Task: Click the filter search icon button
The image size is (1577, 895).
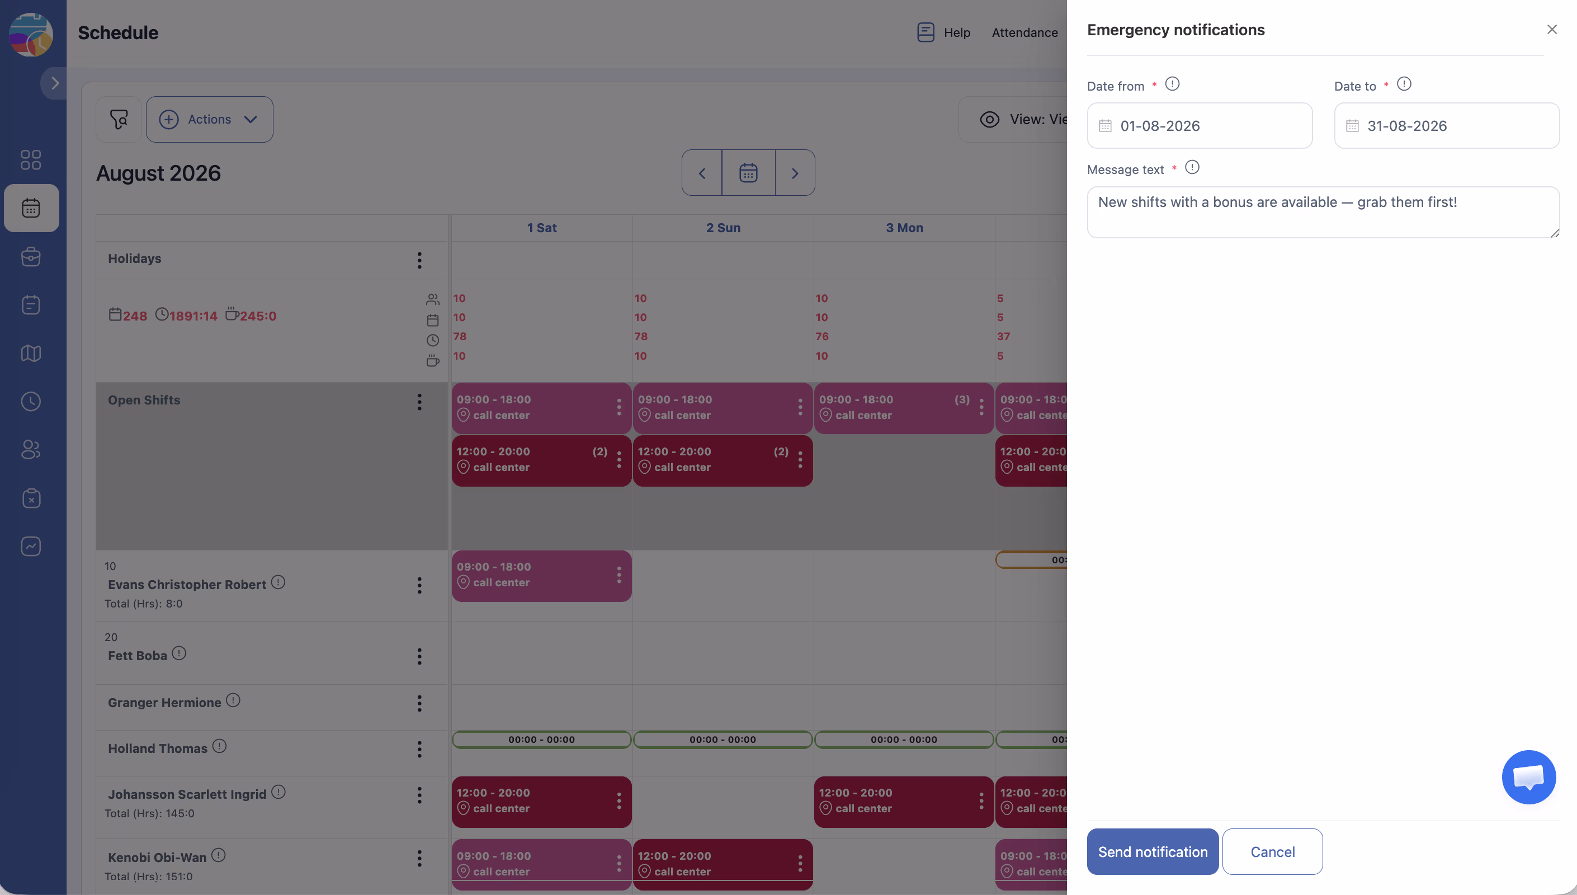Action: point(119,119)
